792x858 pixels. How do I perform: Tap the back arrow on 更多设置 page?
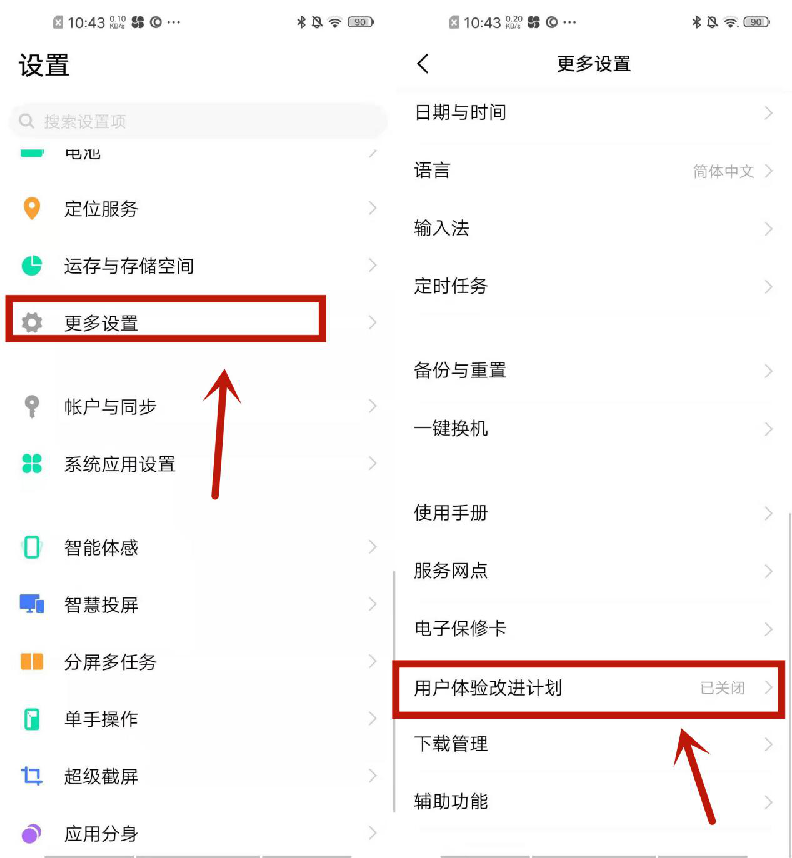[x=423, y=64]
